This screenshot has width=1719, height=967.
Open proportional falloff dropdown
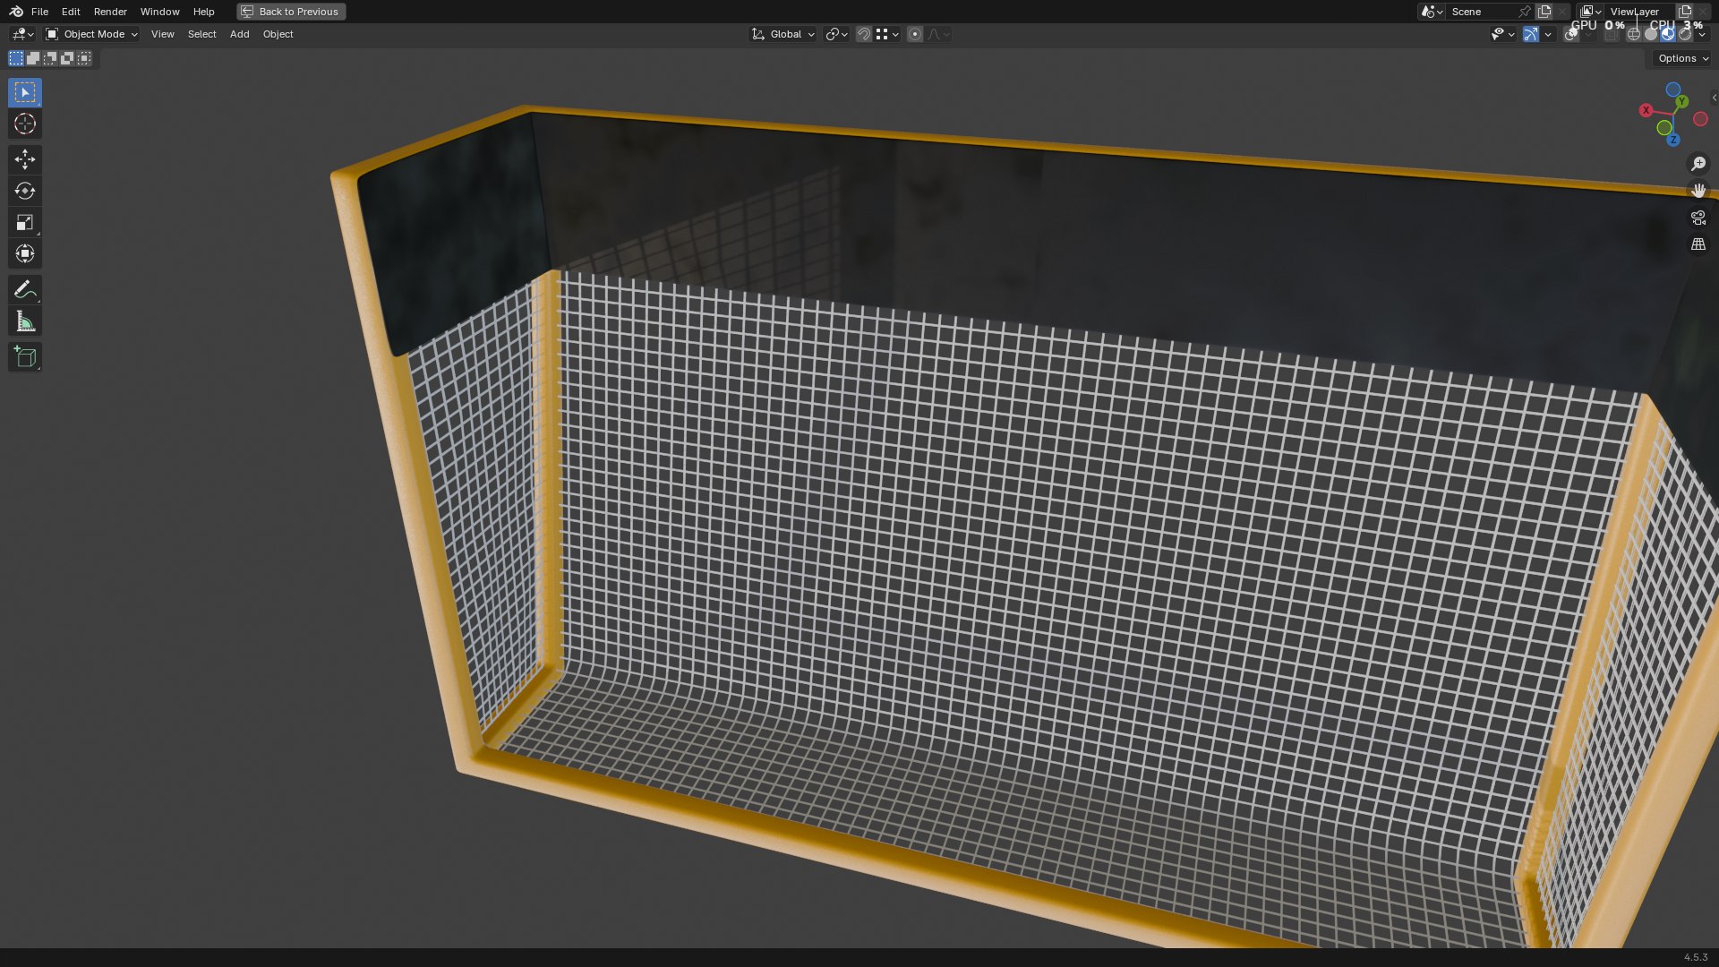tap(937, 34)
